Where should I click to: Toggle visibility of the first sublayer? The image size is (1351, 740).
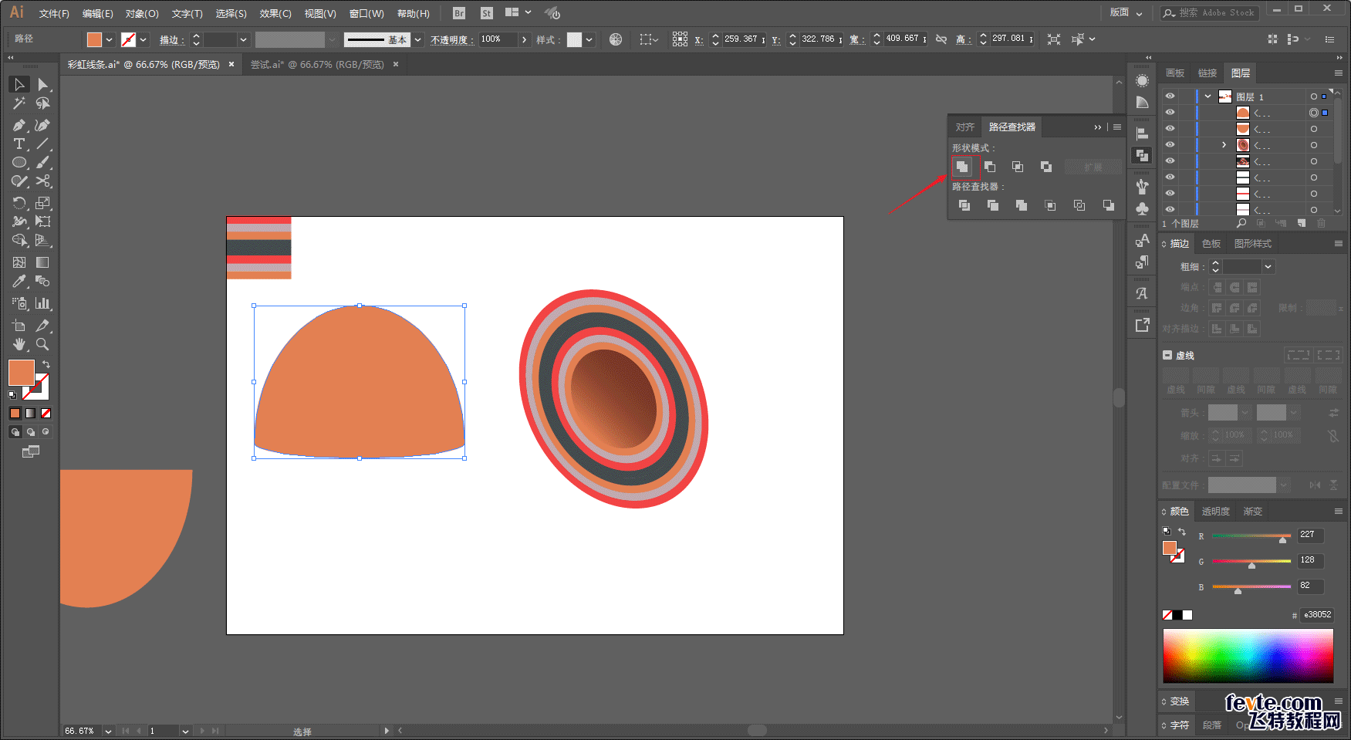1170,113
